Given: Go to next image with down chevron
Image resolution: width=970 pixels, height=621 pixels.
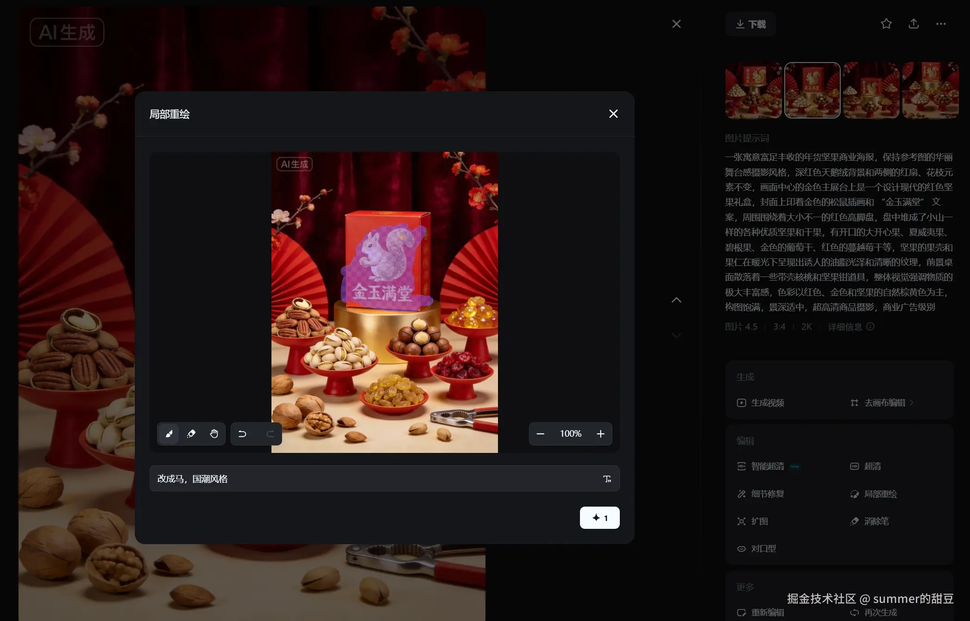Looking at the screenshot, I should [x=676, y=335].
